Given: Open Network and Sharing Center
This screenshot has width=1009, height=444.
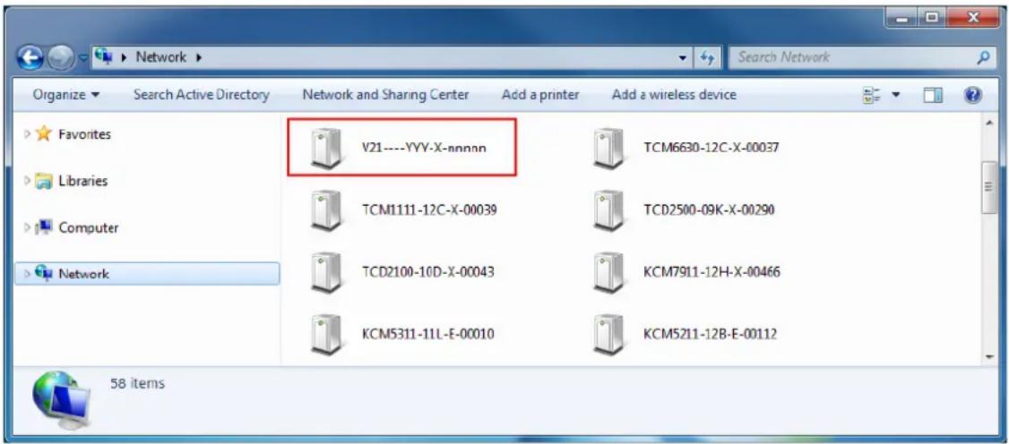Looking at the screenshot, I should tap(385, 95).
